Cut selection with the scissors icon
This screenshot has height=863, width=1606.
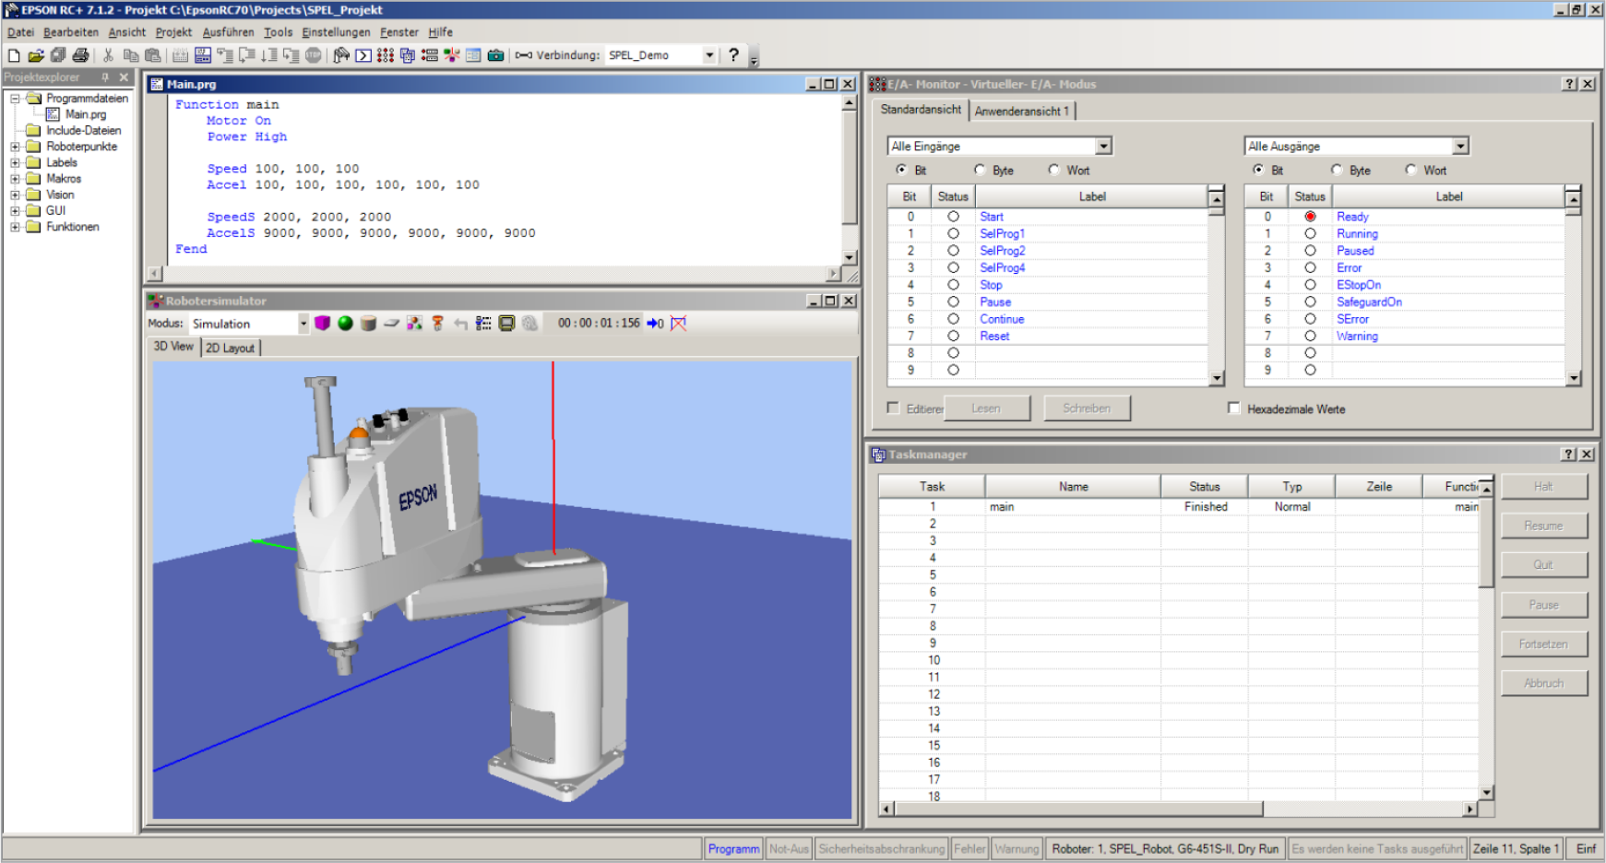pos(108,55)
